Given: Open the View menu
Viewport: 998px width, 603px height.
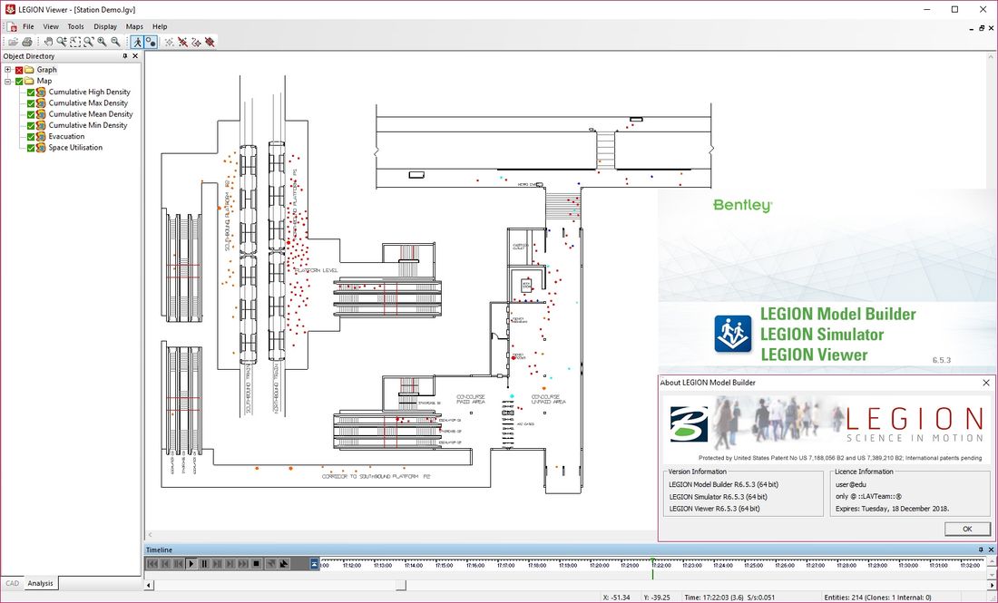Looking at the screenshot, I should click(x=51, y=26).
